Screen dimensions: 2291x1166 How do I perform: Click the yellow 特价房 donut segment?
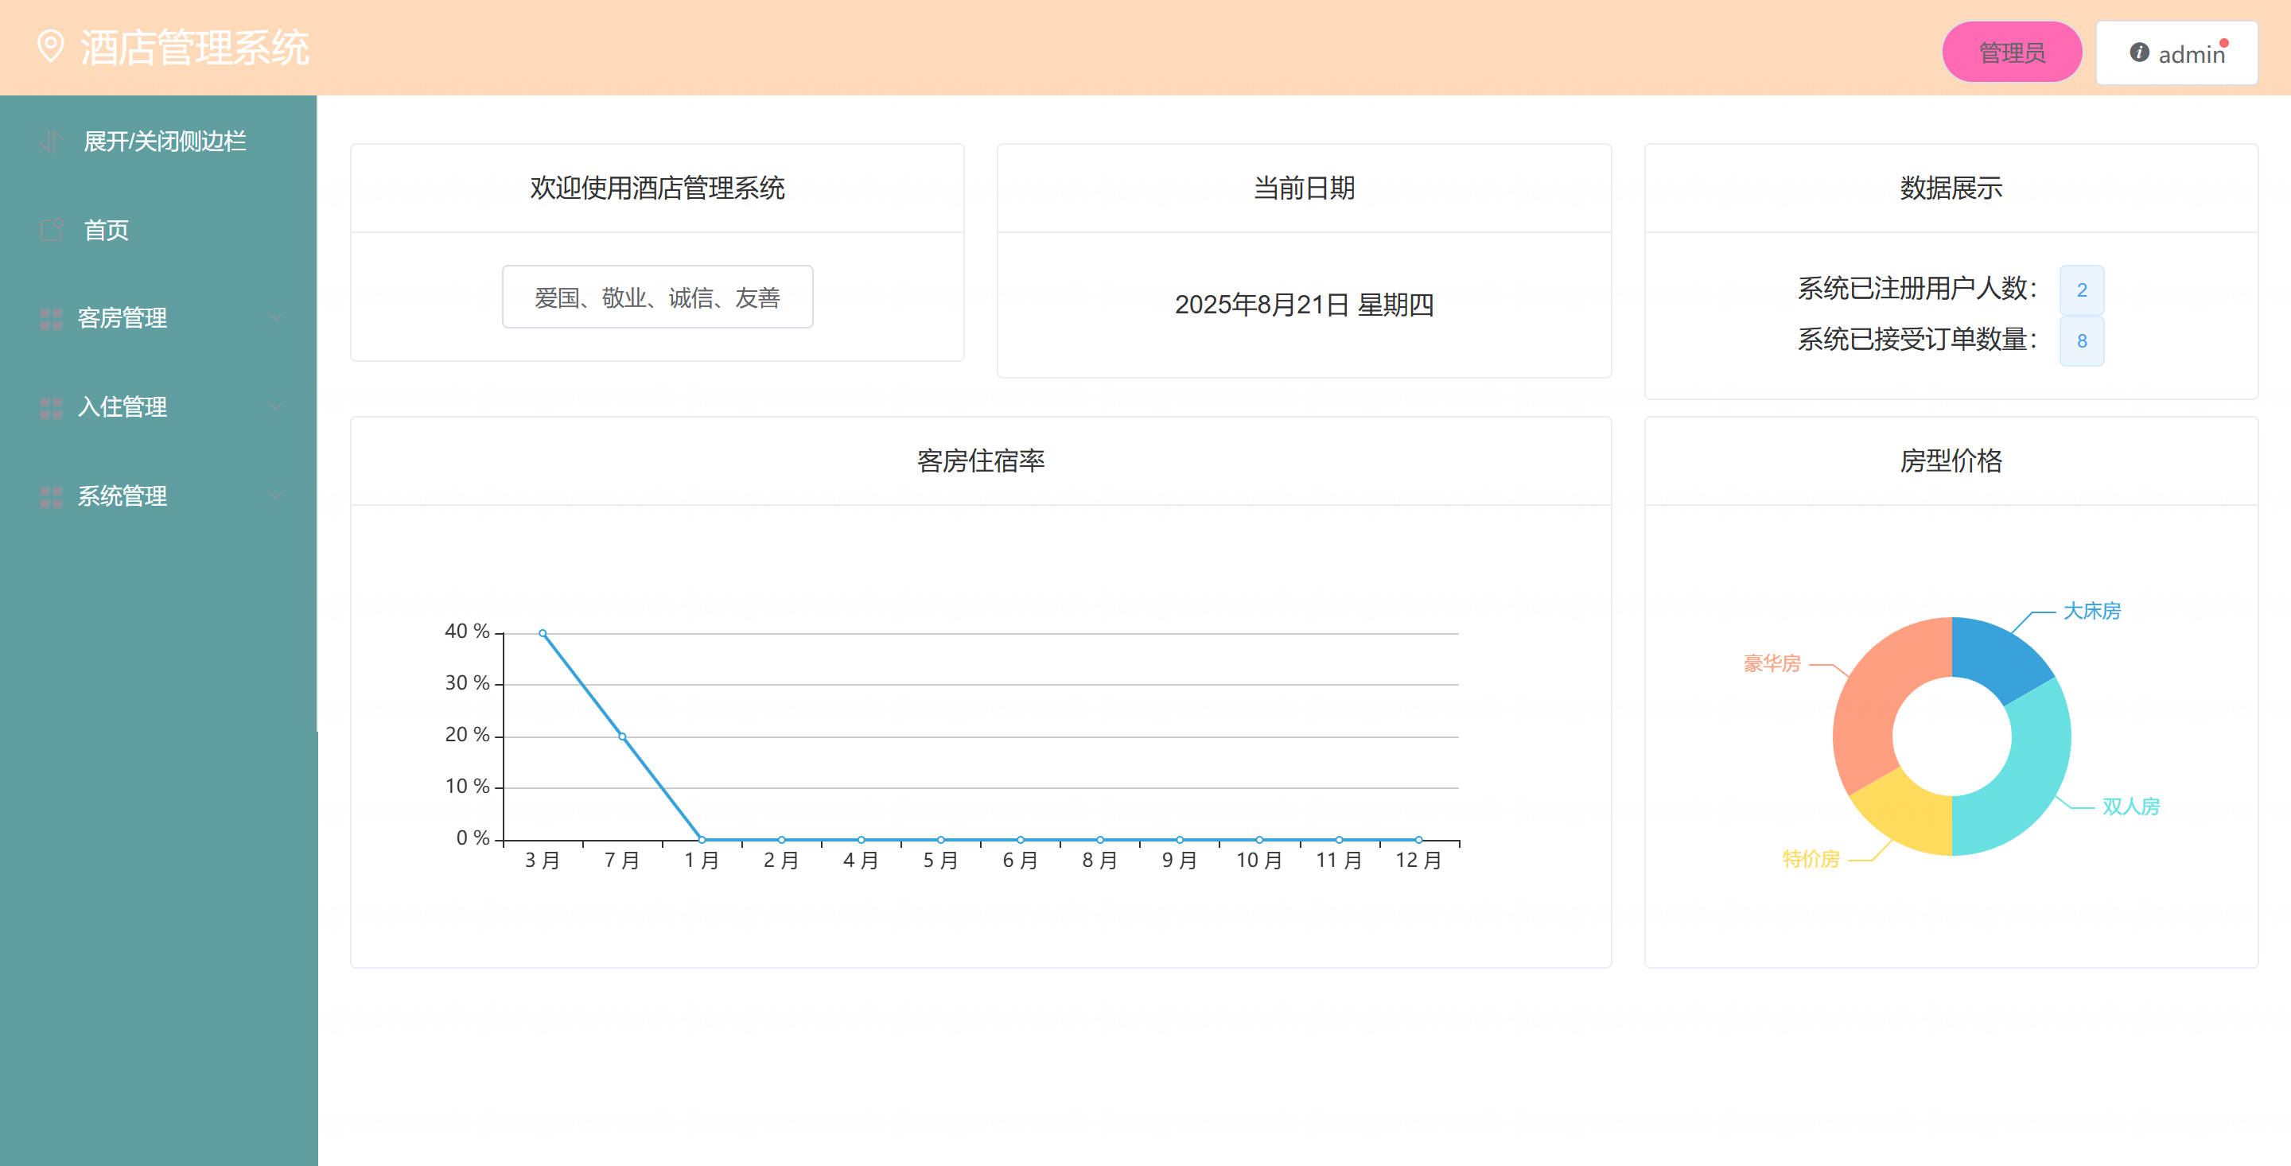1909,815
